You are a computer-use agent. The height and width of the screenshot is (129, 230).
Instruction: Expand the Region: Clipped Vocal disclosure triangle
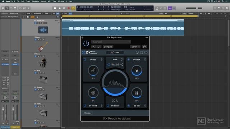(2, 14)
